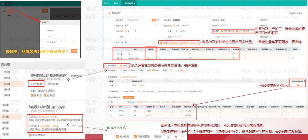Click the 保质期 value field 12
Image resolution: width=308 pixels, height=140 pixels.
coord(168,137)
